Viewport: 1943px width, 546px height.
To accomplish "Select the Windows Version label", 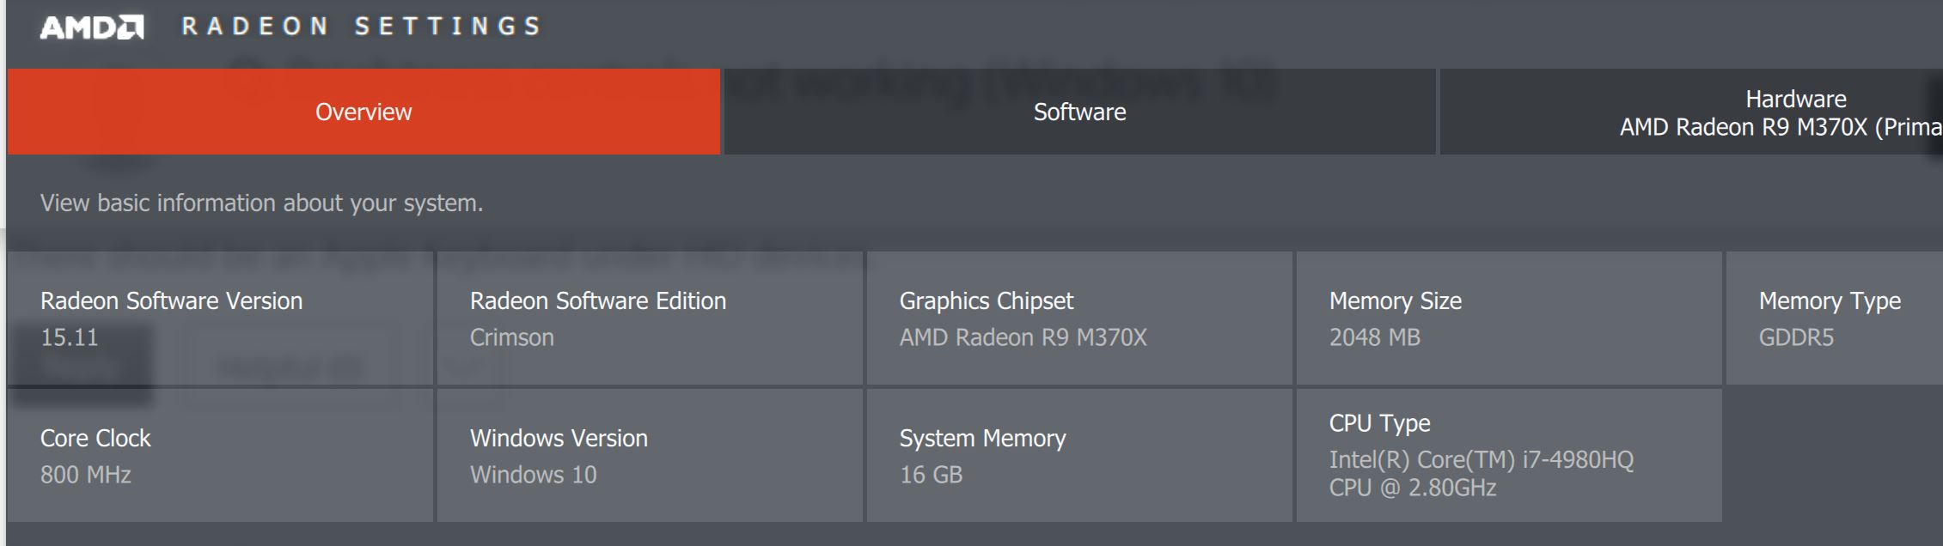I will point(559,438).
